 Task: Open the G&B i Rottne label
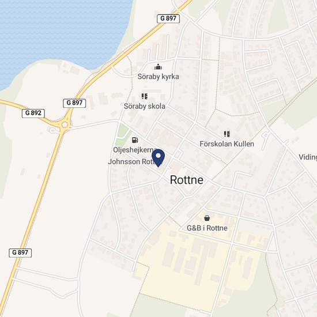click(207, 228)
